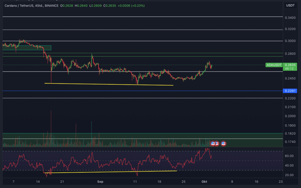Click the high value H0.2640

81,6
